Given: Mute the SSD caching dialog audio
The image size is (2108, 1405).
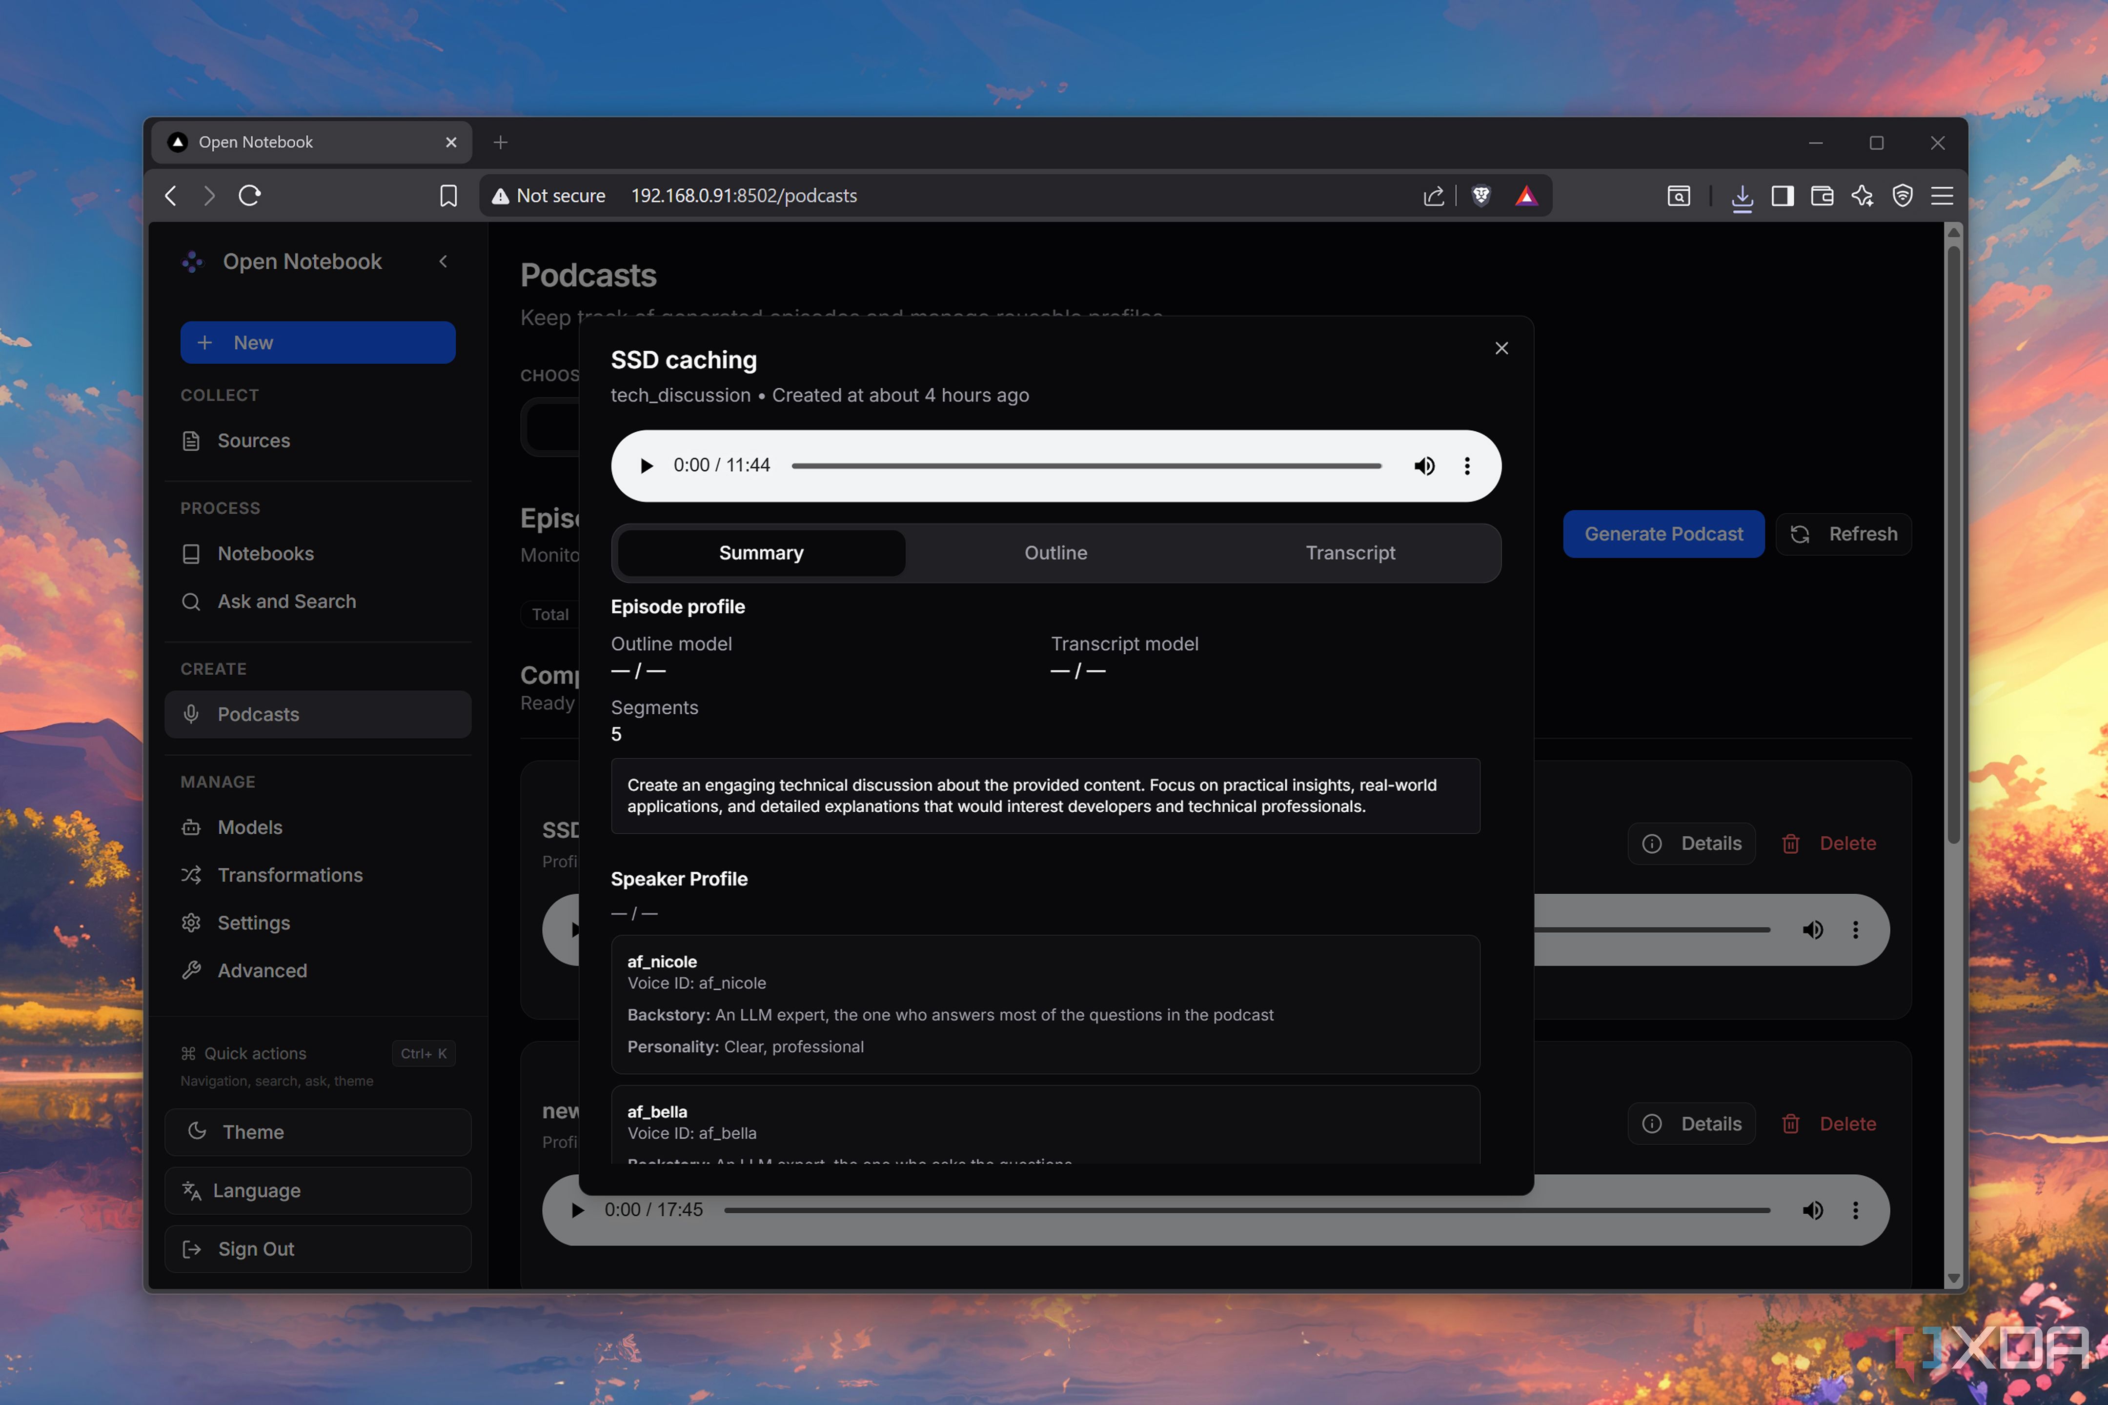Looking at the screenshot, I should click(x=1424, y=466).
